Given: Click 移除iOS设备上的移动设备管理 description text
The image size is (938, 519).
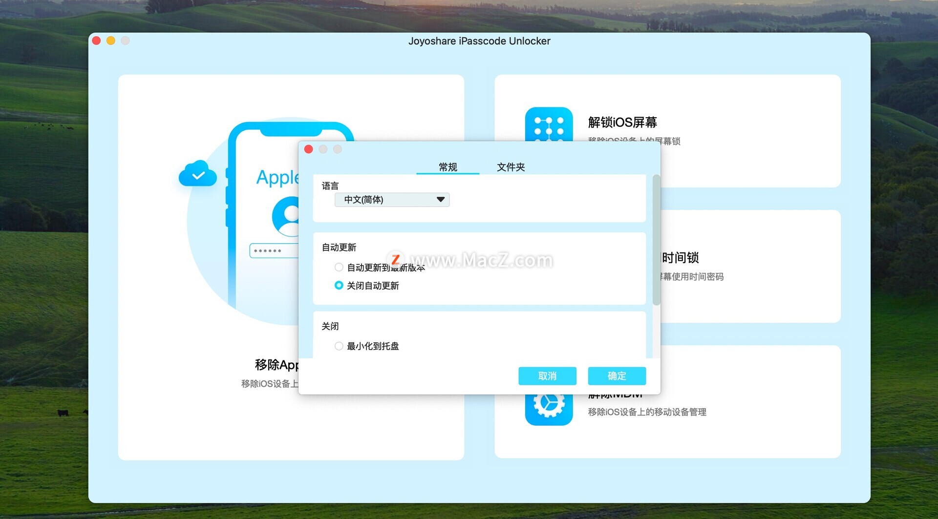Looking at the screenshot, I should point(647,412).
